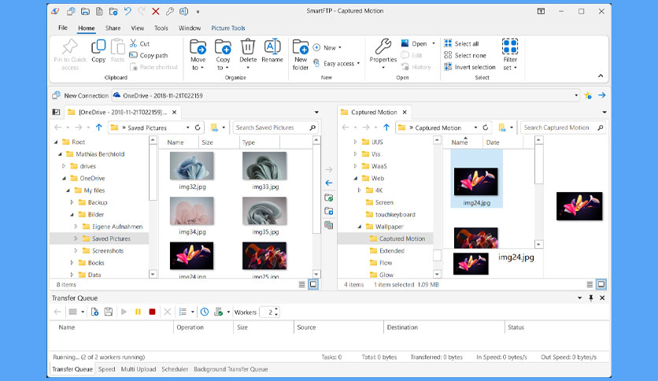
Task: Switch to the Share ribbon tab
Action: [x=113, y=28]
